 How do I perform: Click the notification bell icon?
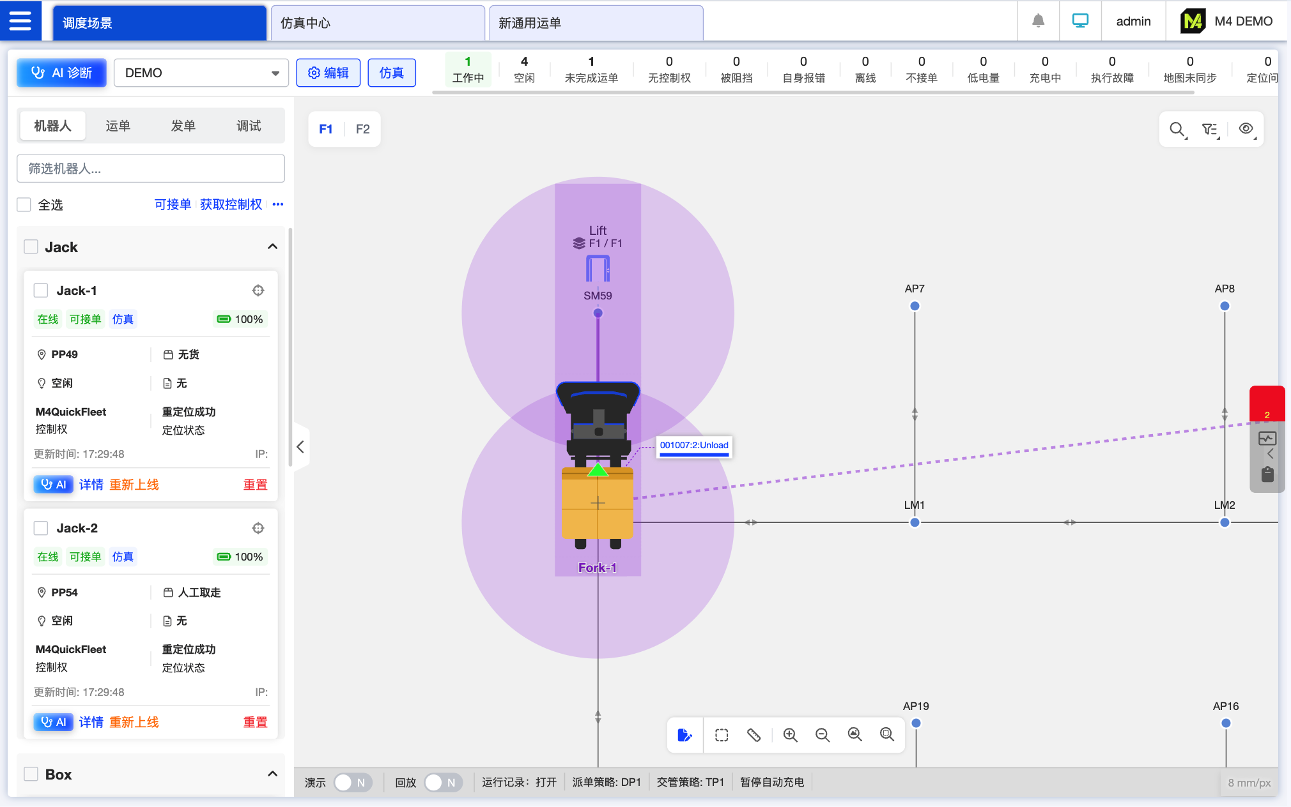[1038, 21]
